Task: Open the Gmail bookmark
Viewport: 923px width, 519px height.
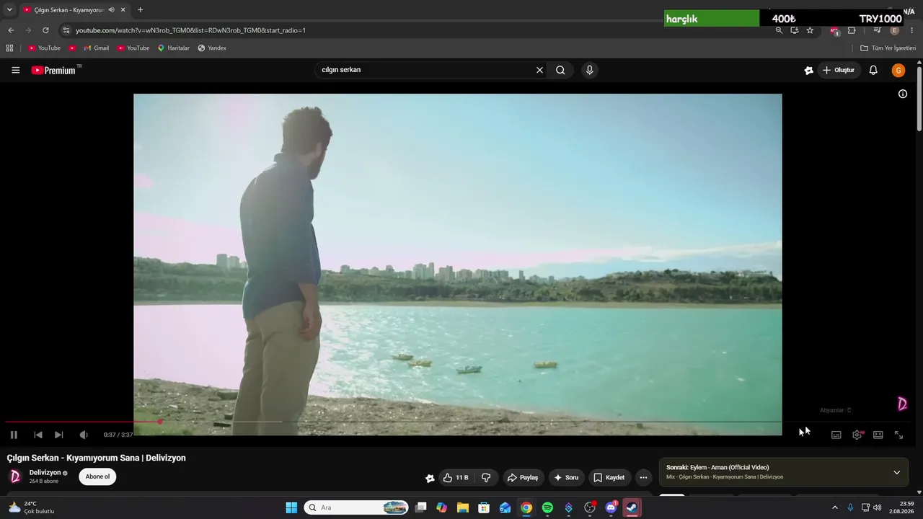Action: 96,48
